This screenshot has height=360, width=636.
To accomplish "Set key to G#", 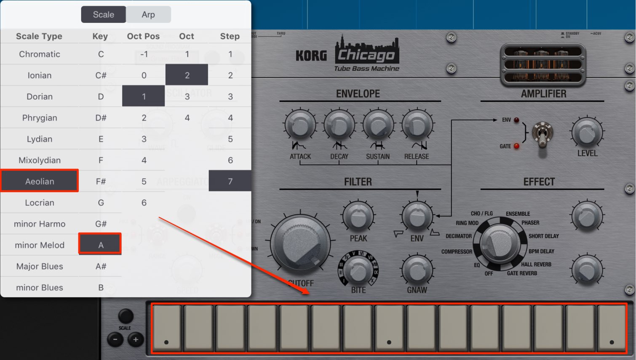I will [x=101, y=224].
